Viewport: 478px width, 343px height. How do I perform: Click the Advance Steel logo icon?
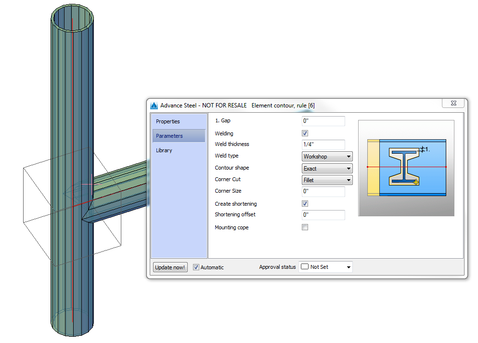pos(154,106)
